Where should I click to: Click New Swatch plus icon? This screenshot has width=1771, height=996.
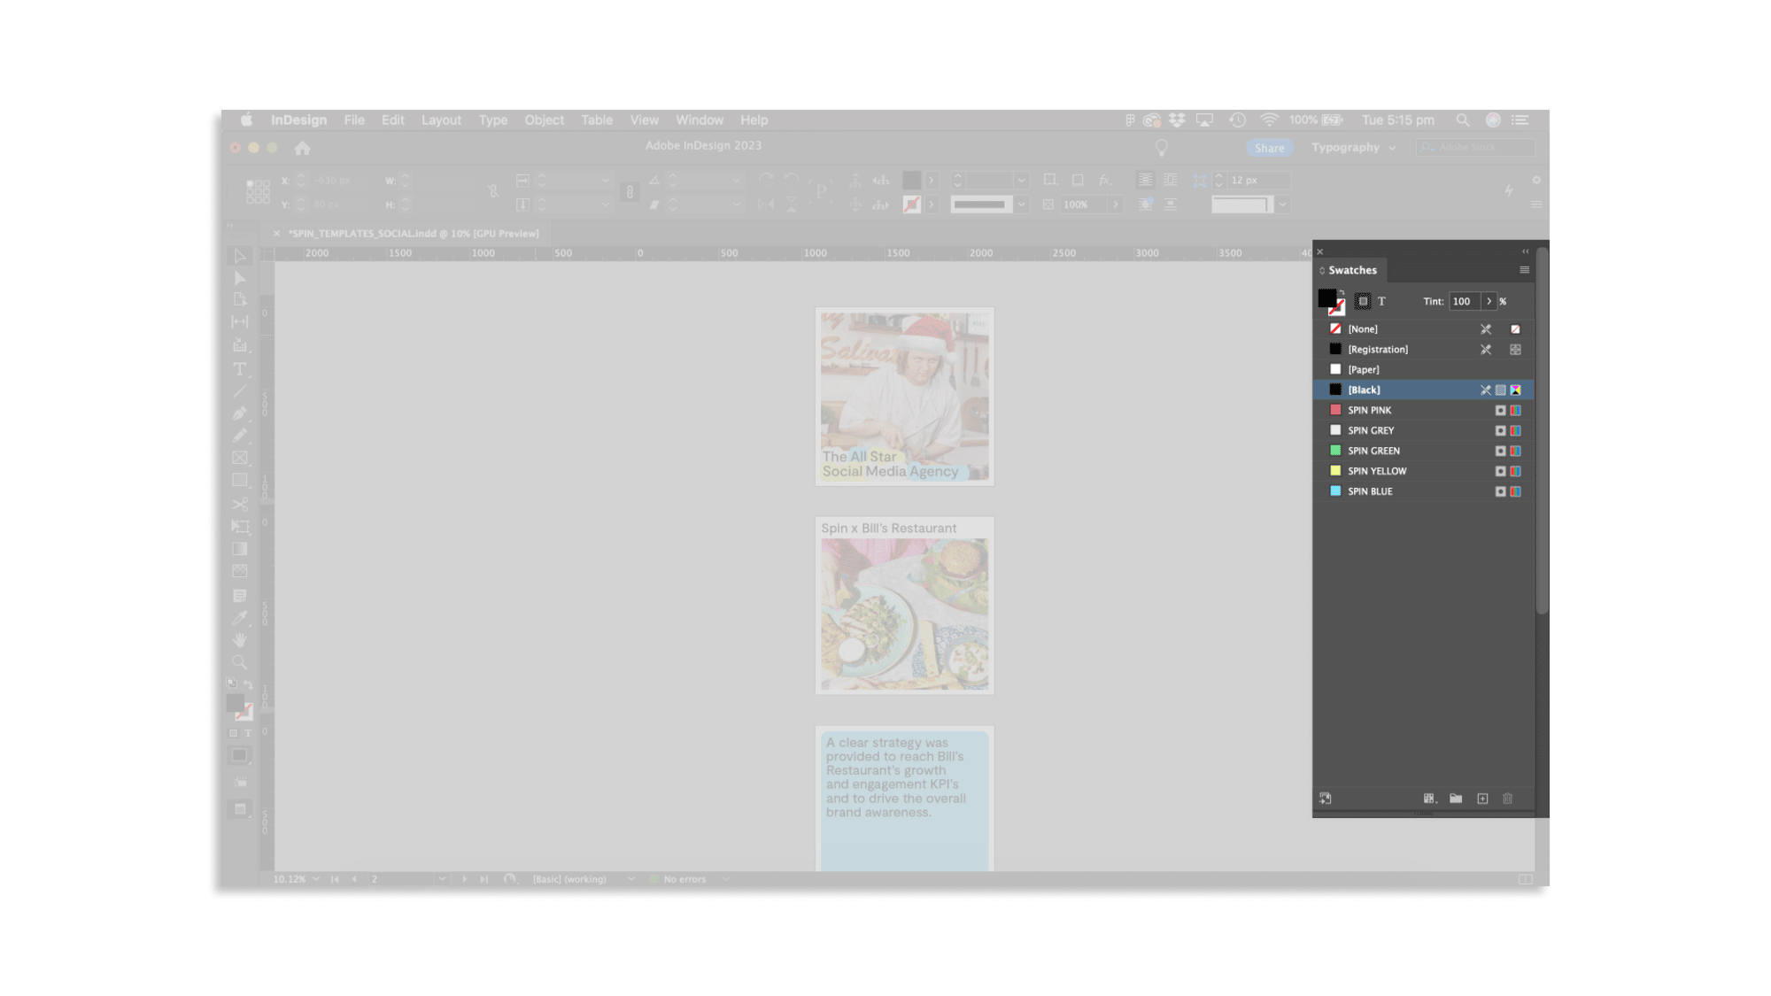pos(1483,799)
